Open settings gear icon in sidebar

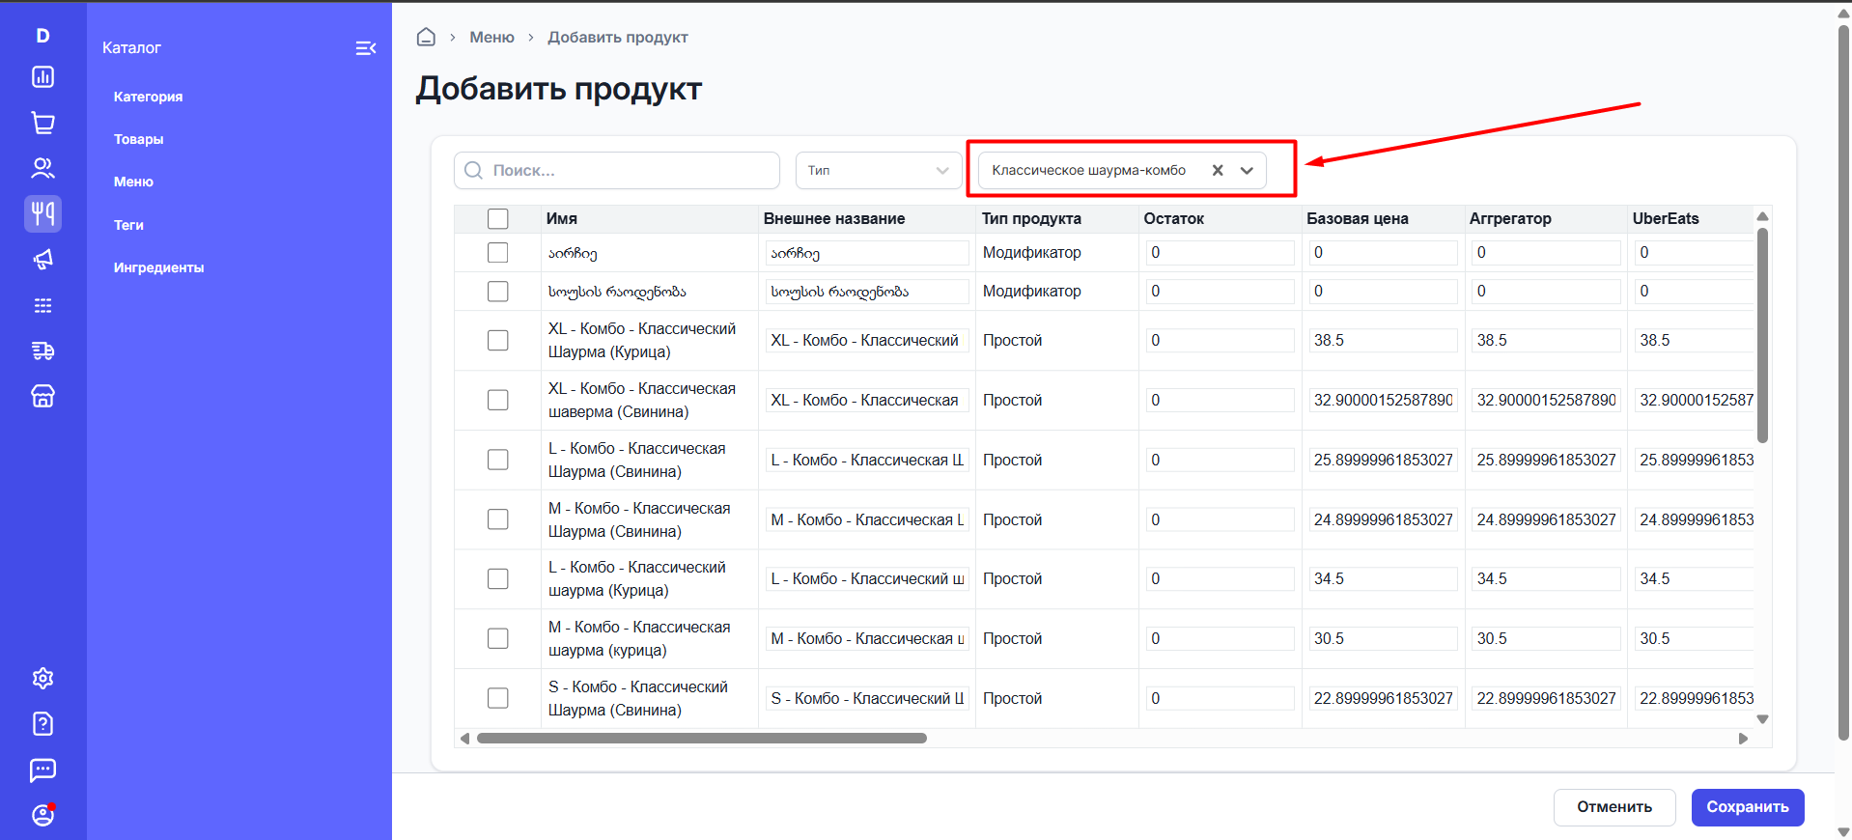(x=42, y=678)
